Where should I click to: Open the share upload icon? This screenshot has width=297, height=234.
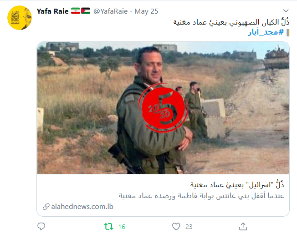coord(243,226)
